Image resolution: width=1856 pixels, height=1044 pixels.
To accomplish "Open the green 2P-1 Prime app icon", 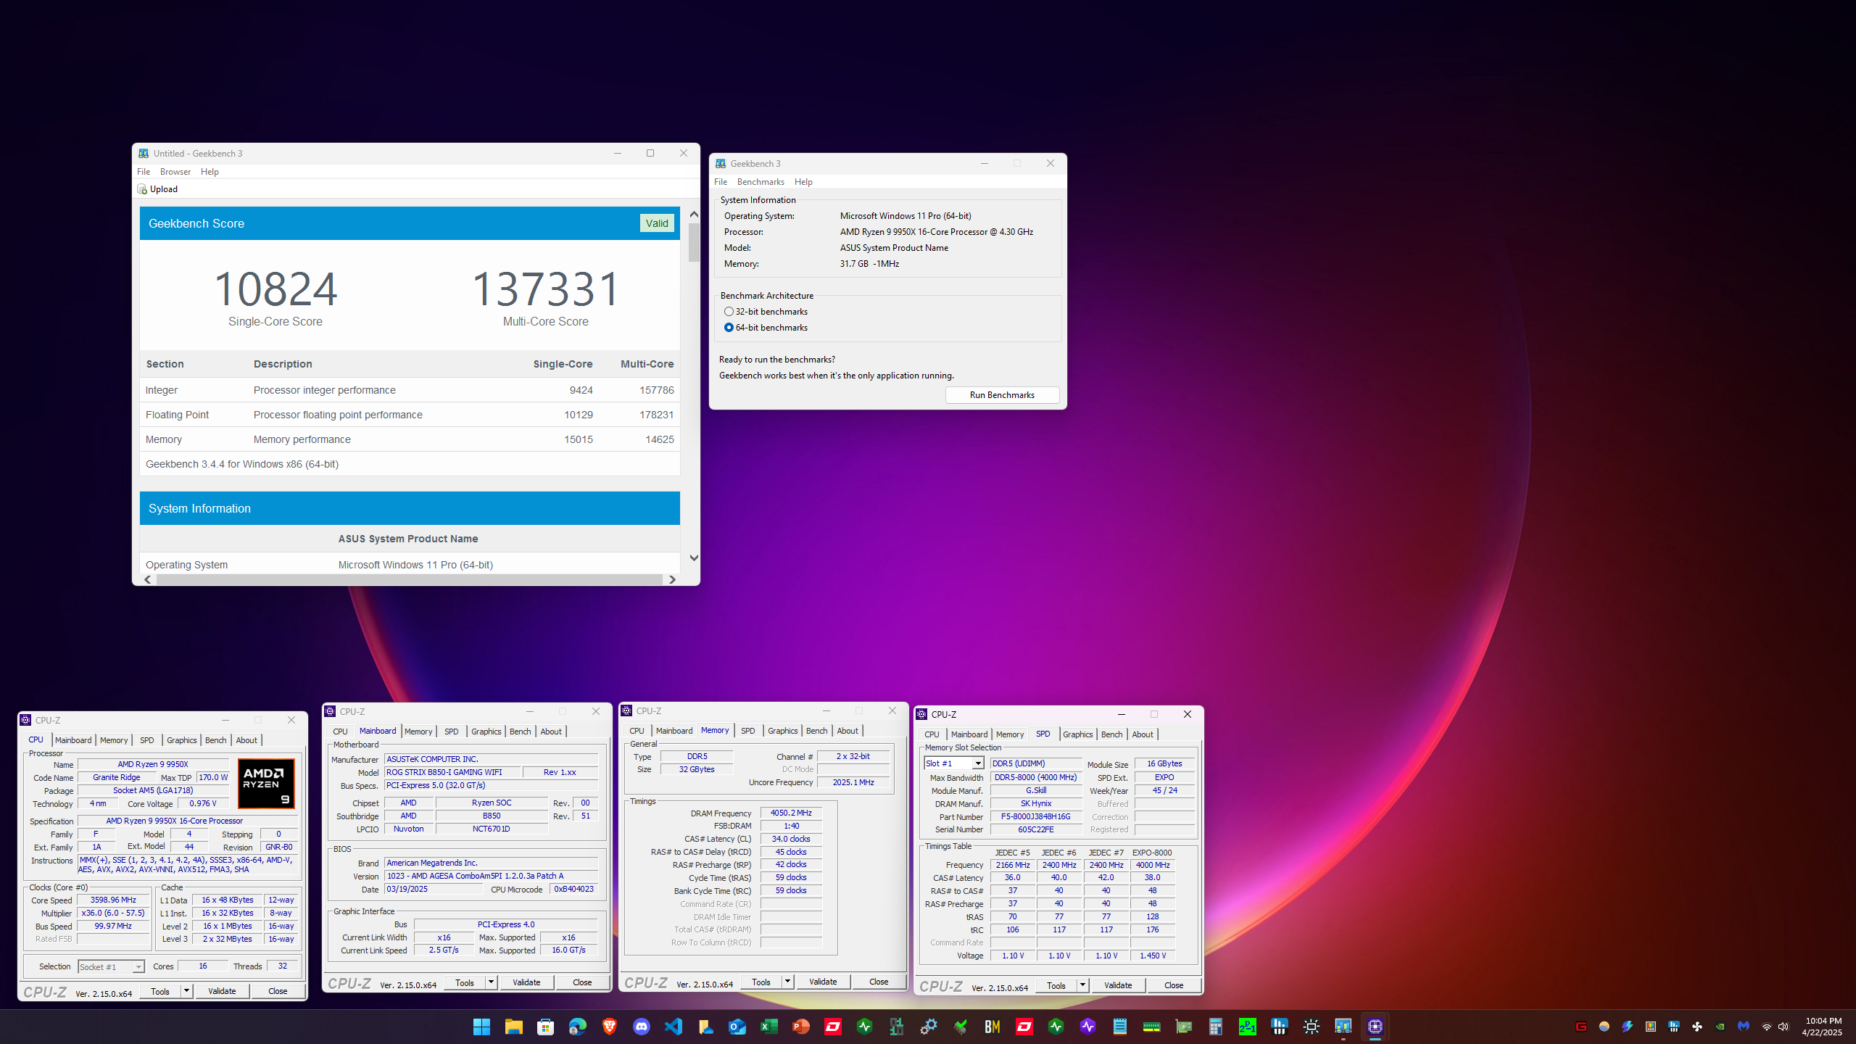I will 1247,1027.
